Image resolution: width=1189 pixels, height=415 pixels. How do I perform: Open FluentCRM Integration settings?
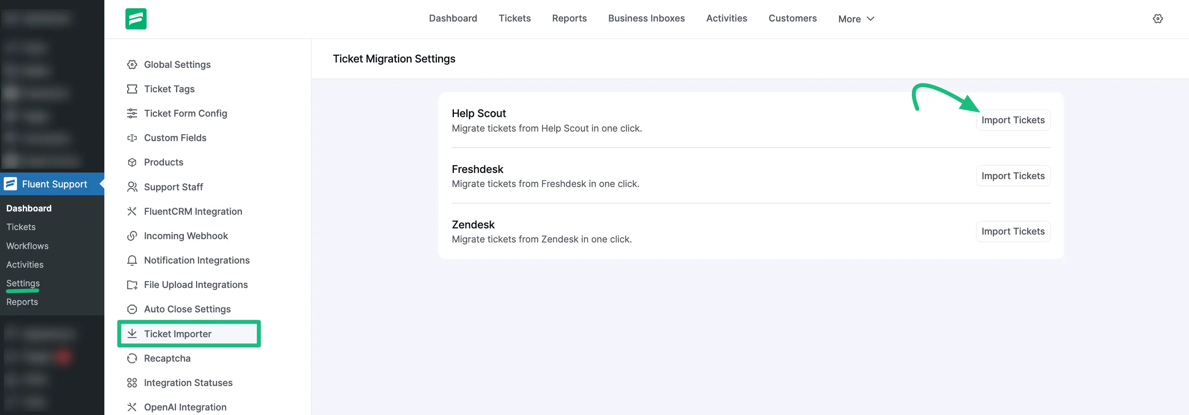click(x=193, y=211)
